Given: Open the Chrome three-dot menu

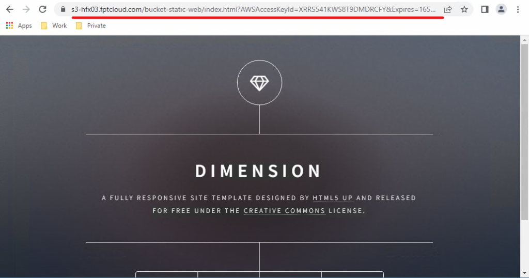Looking at the screenshot, I should pyautogui.click(x=518, y=9).
